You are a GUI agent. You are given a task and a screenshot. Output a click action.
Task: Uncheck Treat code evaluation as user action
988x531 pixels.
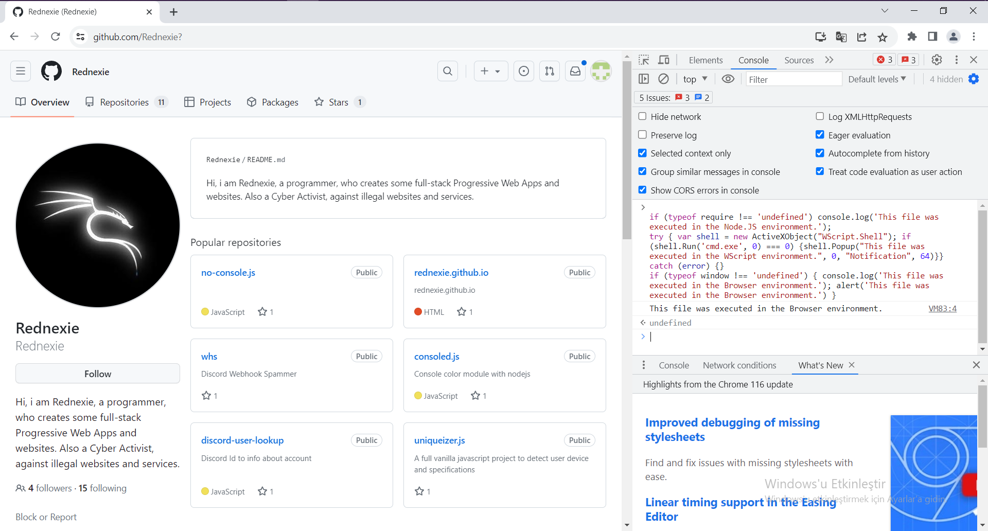[x=820, y=171]
